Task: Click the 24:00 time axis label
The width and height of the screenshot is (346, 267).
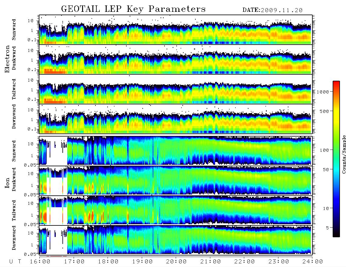Action: pyautogui.click(x=313, y=262)
